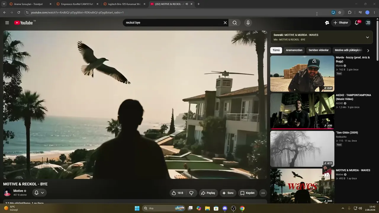The width and height of the screenshot is (379, 213).
Task: Reload the current page
Action: 19,12
